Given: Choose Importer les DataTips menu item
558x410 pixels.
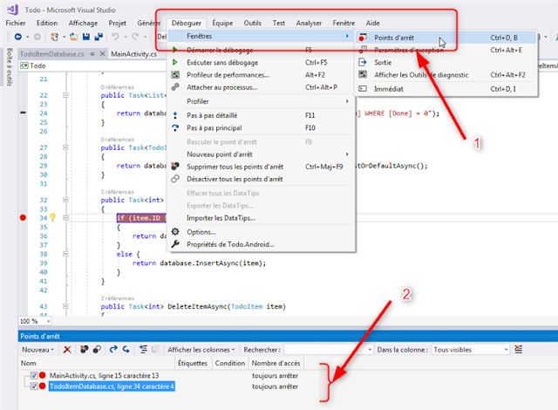Looking at the screenshot, I should click(262, 218).
